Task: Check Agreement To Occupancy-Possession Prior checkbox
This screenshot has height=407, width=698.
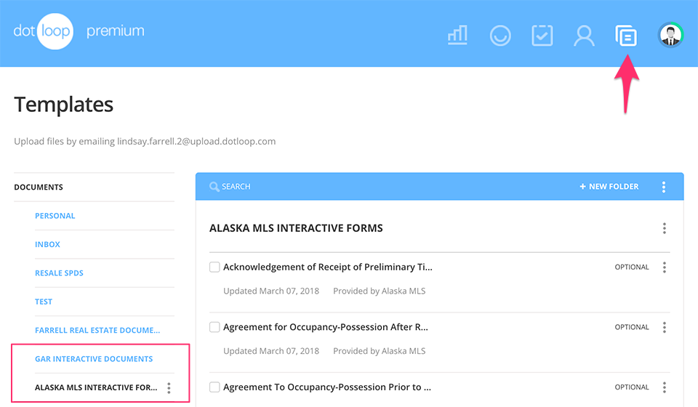Action: [x=214, y=387]
